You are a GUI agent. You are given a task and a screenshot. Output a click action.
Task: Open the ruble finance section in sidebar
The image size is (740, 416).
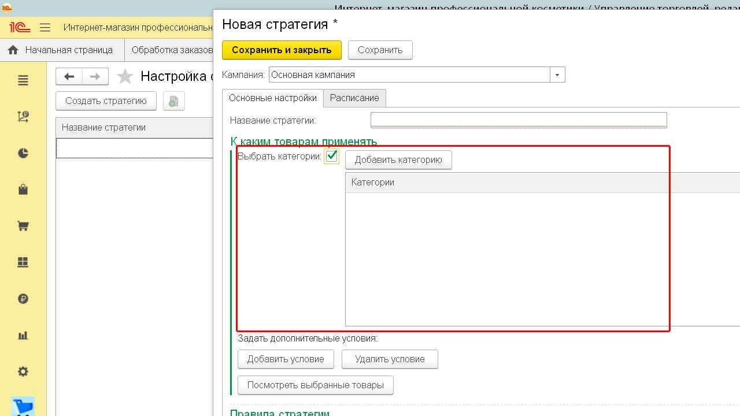tap(23, 299)
